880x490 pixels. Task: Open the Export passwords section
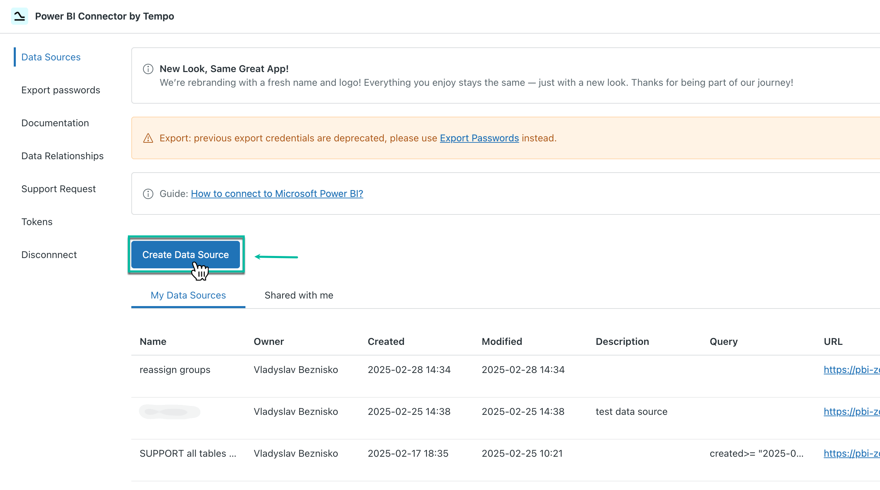tap(60, 90)
